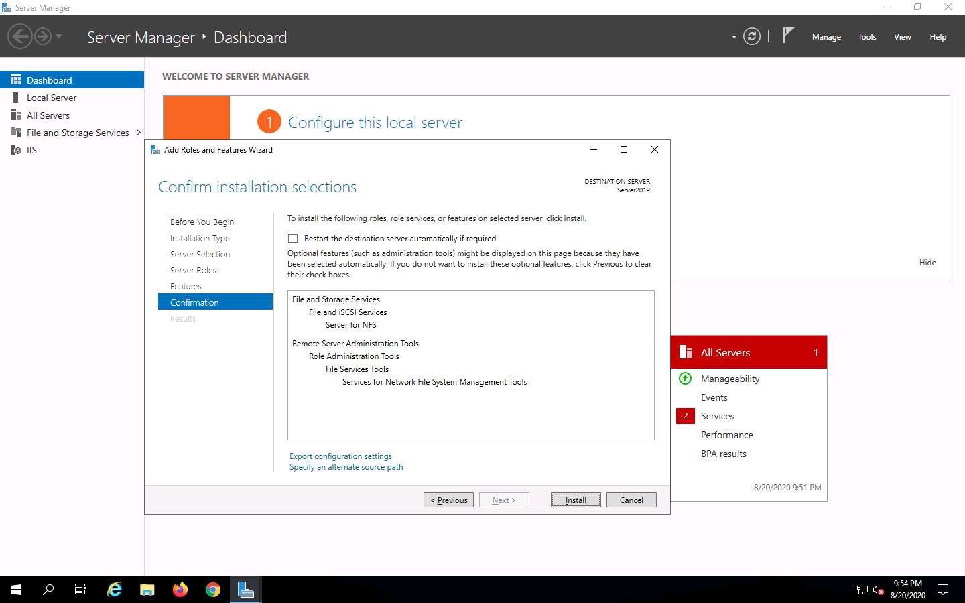This screenshot has width=965, height=603.
Task: Cancel the Add Roles and Features Wizard
Action: pos(631,500)
